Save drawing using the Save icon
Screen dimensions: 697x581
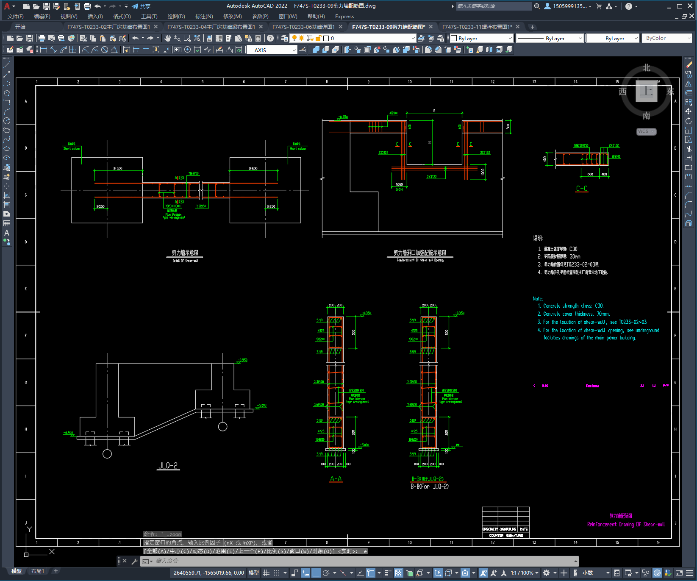[x=30, y=38]
